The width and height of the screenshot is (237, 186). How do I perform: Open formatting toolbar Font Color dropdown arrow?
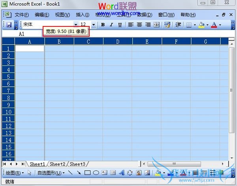click(x=220, y=25)
